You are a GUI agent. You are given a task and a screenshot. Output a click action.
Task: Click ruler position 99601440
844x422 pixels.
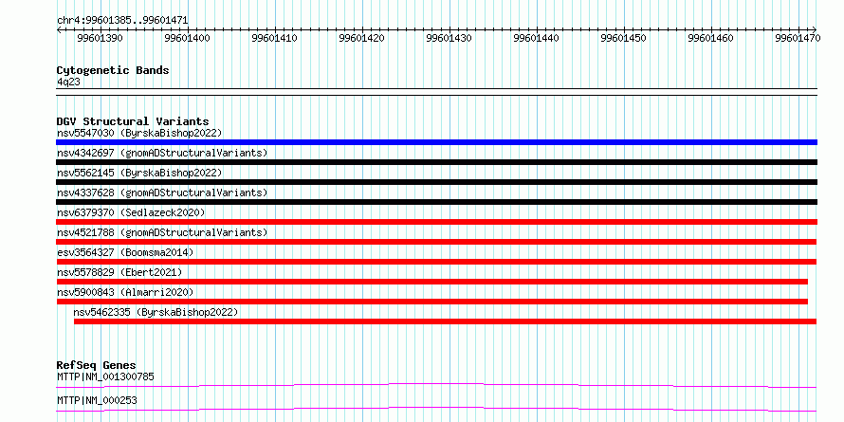[537, 38]
